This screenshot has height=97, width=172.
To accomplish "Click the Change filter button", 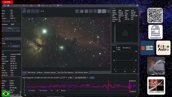I will pyautogui.click(x=15, y=46).
